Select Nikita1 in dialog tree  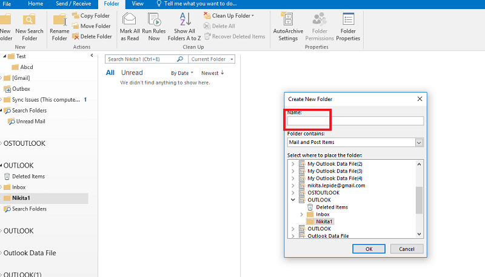(324, 221)
